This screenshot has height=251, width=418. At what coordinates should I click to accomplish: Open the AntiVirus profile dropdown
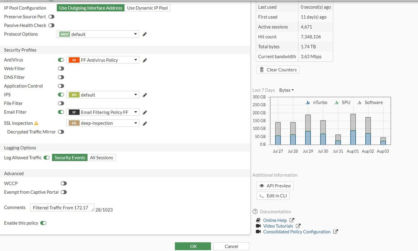(103, 60)
